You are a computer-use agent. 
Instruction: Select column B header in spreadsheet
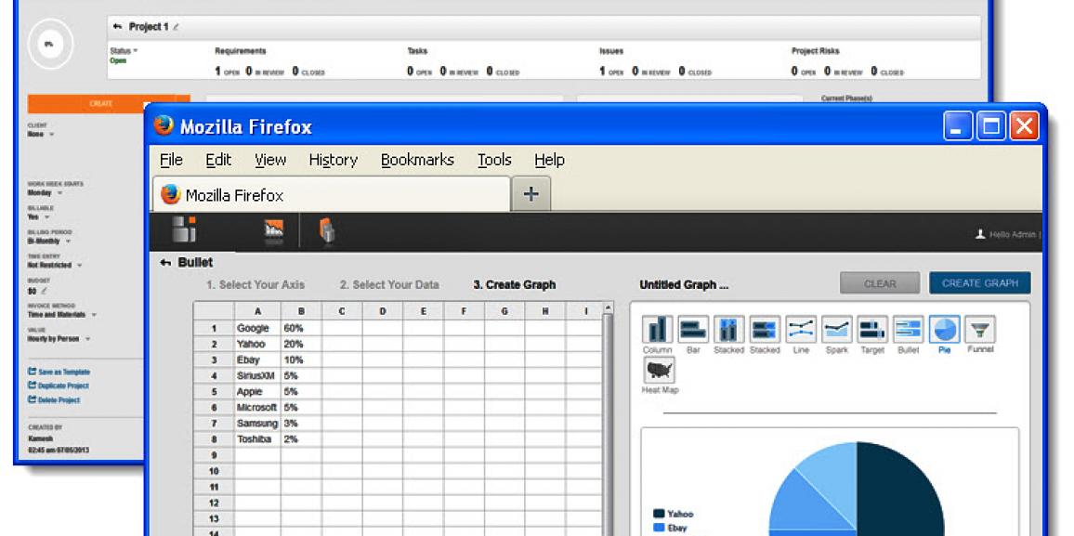click(x=301, y=311)
